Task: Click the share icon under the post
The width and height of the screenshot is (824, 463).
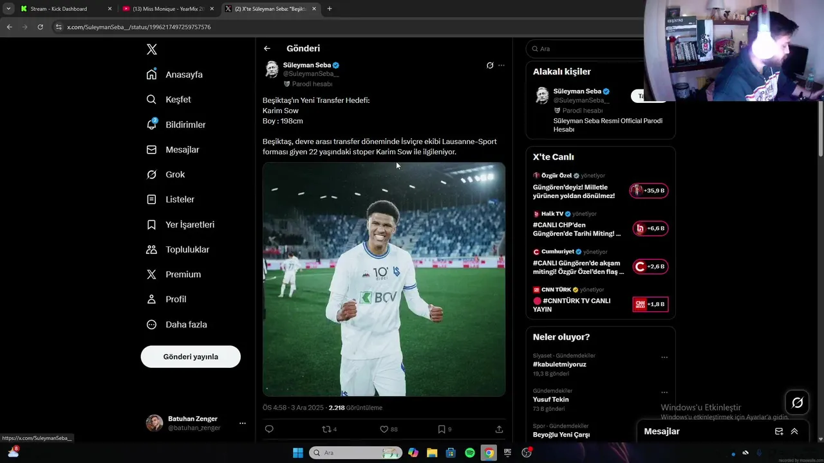Action: tap(499, 429)
